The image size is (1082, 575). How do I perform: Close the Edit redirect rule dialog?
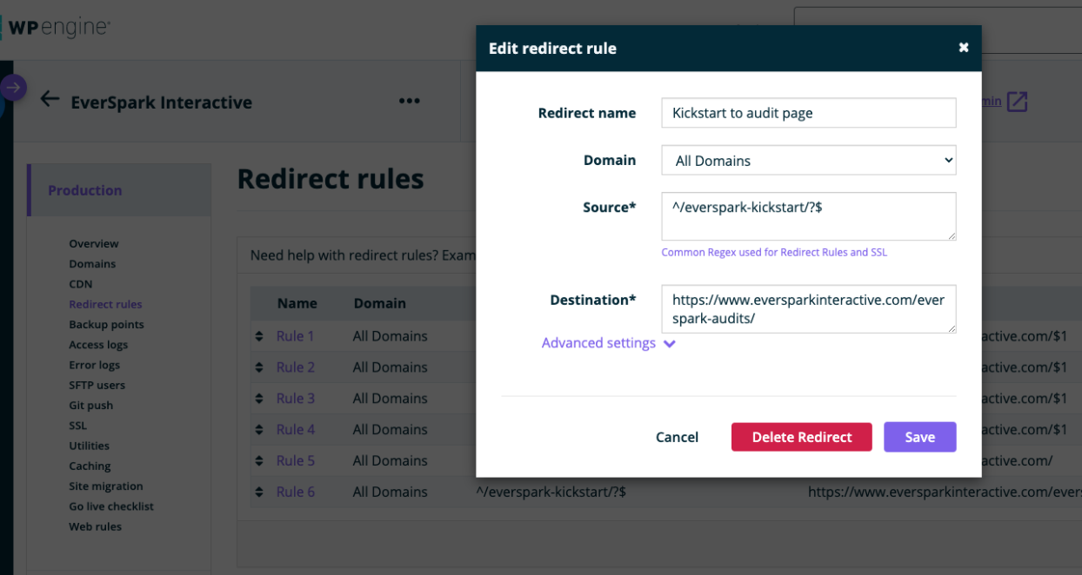click(964, 48)
